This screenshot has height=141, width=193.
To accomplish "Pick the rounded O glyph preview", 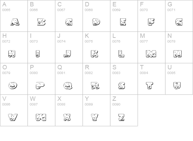I will click(13, 85).
